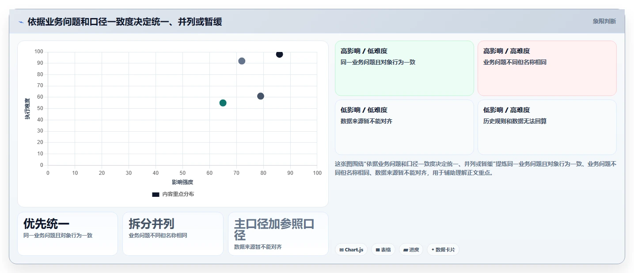Click the icon inside the 进度 chip
Image resolution: width=634 pixels, height=273 pixels.
click(x=406, y=250)
